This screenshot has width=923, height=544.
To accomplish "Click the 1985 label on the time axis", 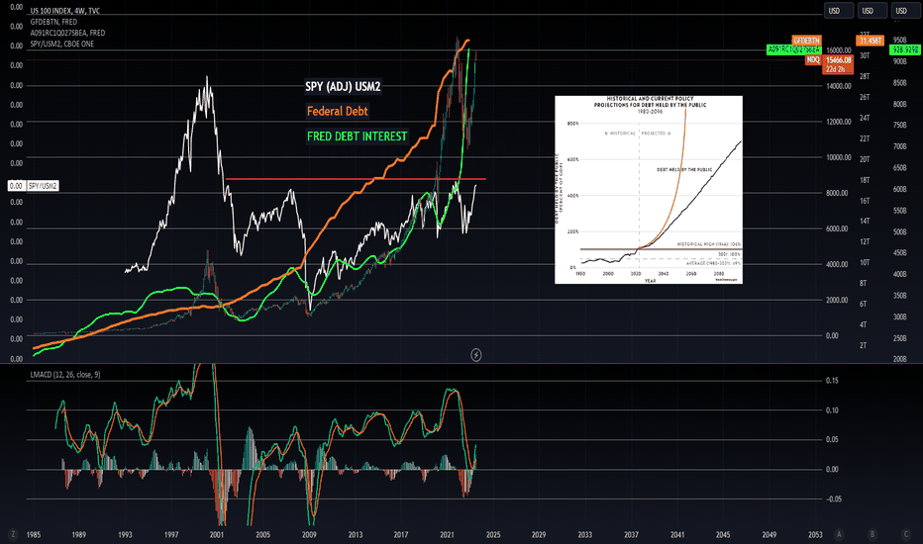I will (33, 534).
